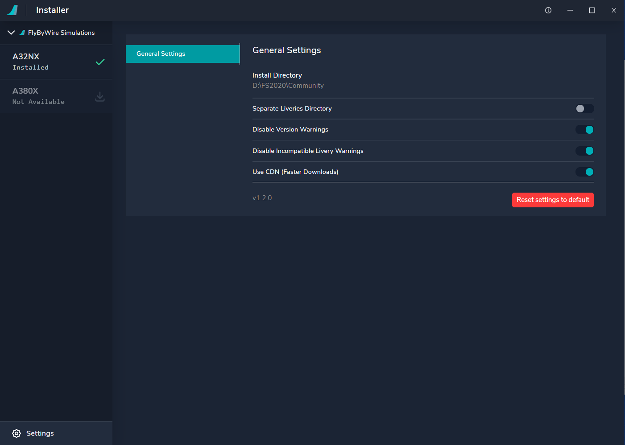The height and width of the screenshot is (445, 625).
Task: Click the Disable Incompatible Livery Warnings label
Action: tap(308, 151)
